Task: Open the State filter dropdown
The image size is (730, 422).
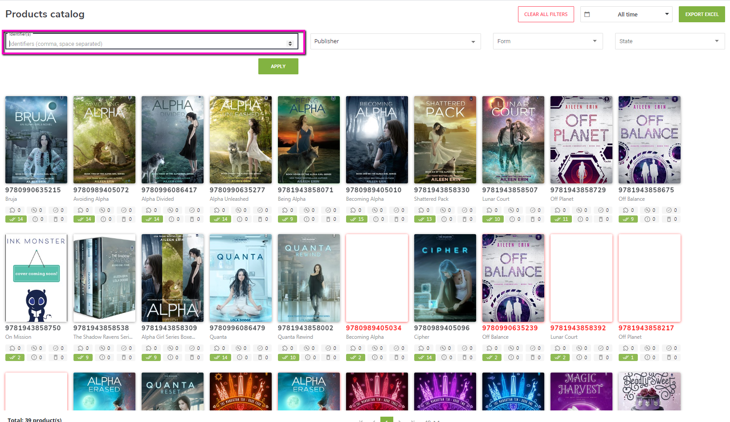Action: coord(670,41)
